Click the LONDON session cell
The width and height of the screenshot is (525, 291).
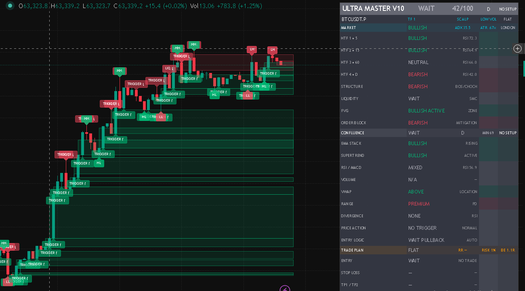(x=508, y=28)
